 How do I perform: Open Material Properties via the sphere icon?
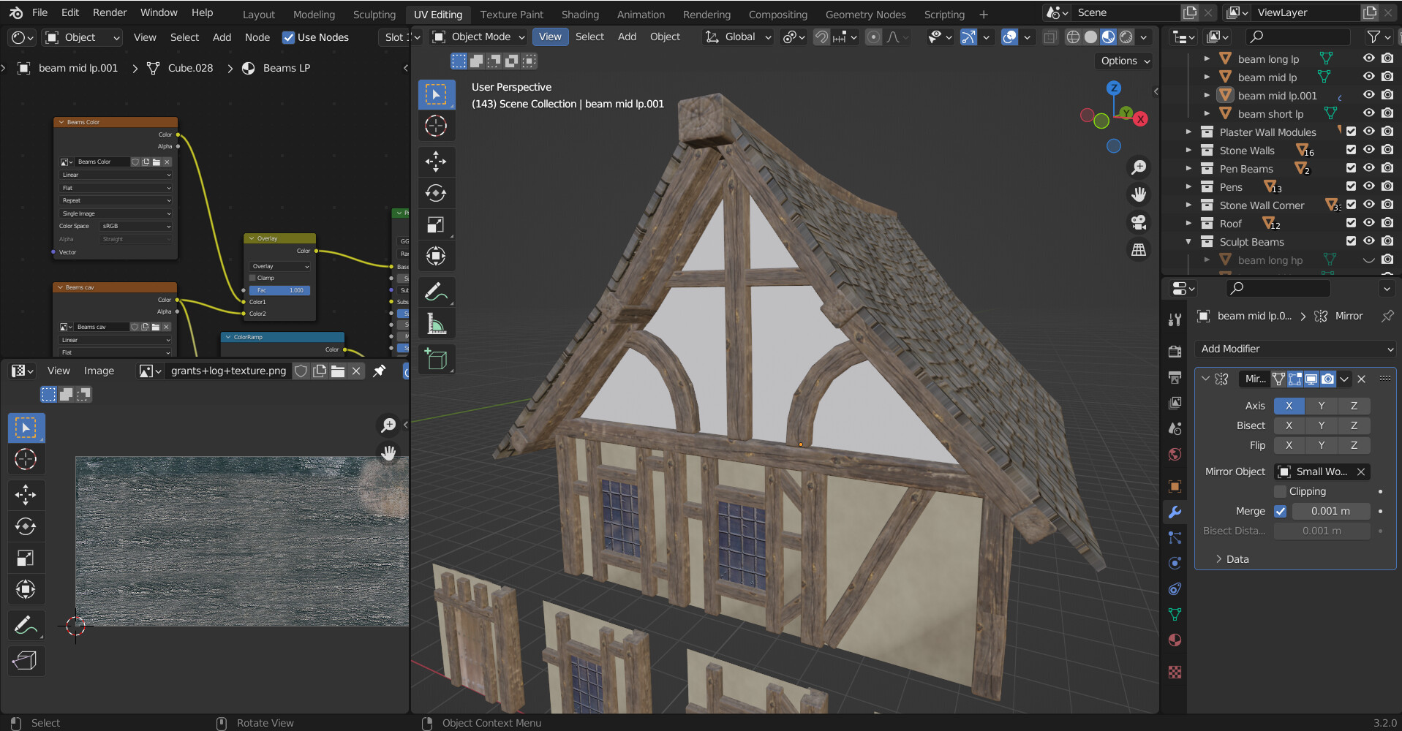pos(1175,640)
